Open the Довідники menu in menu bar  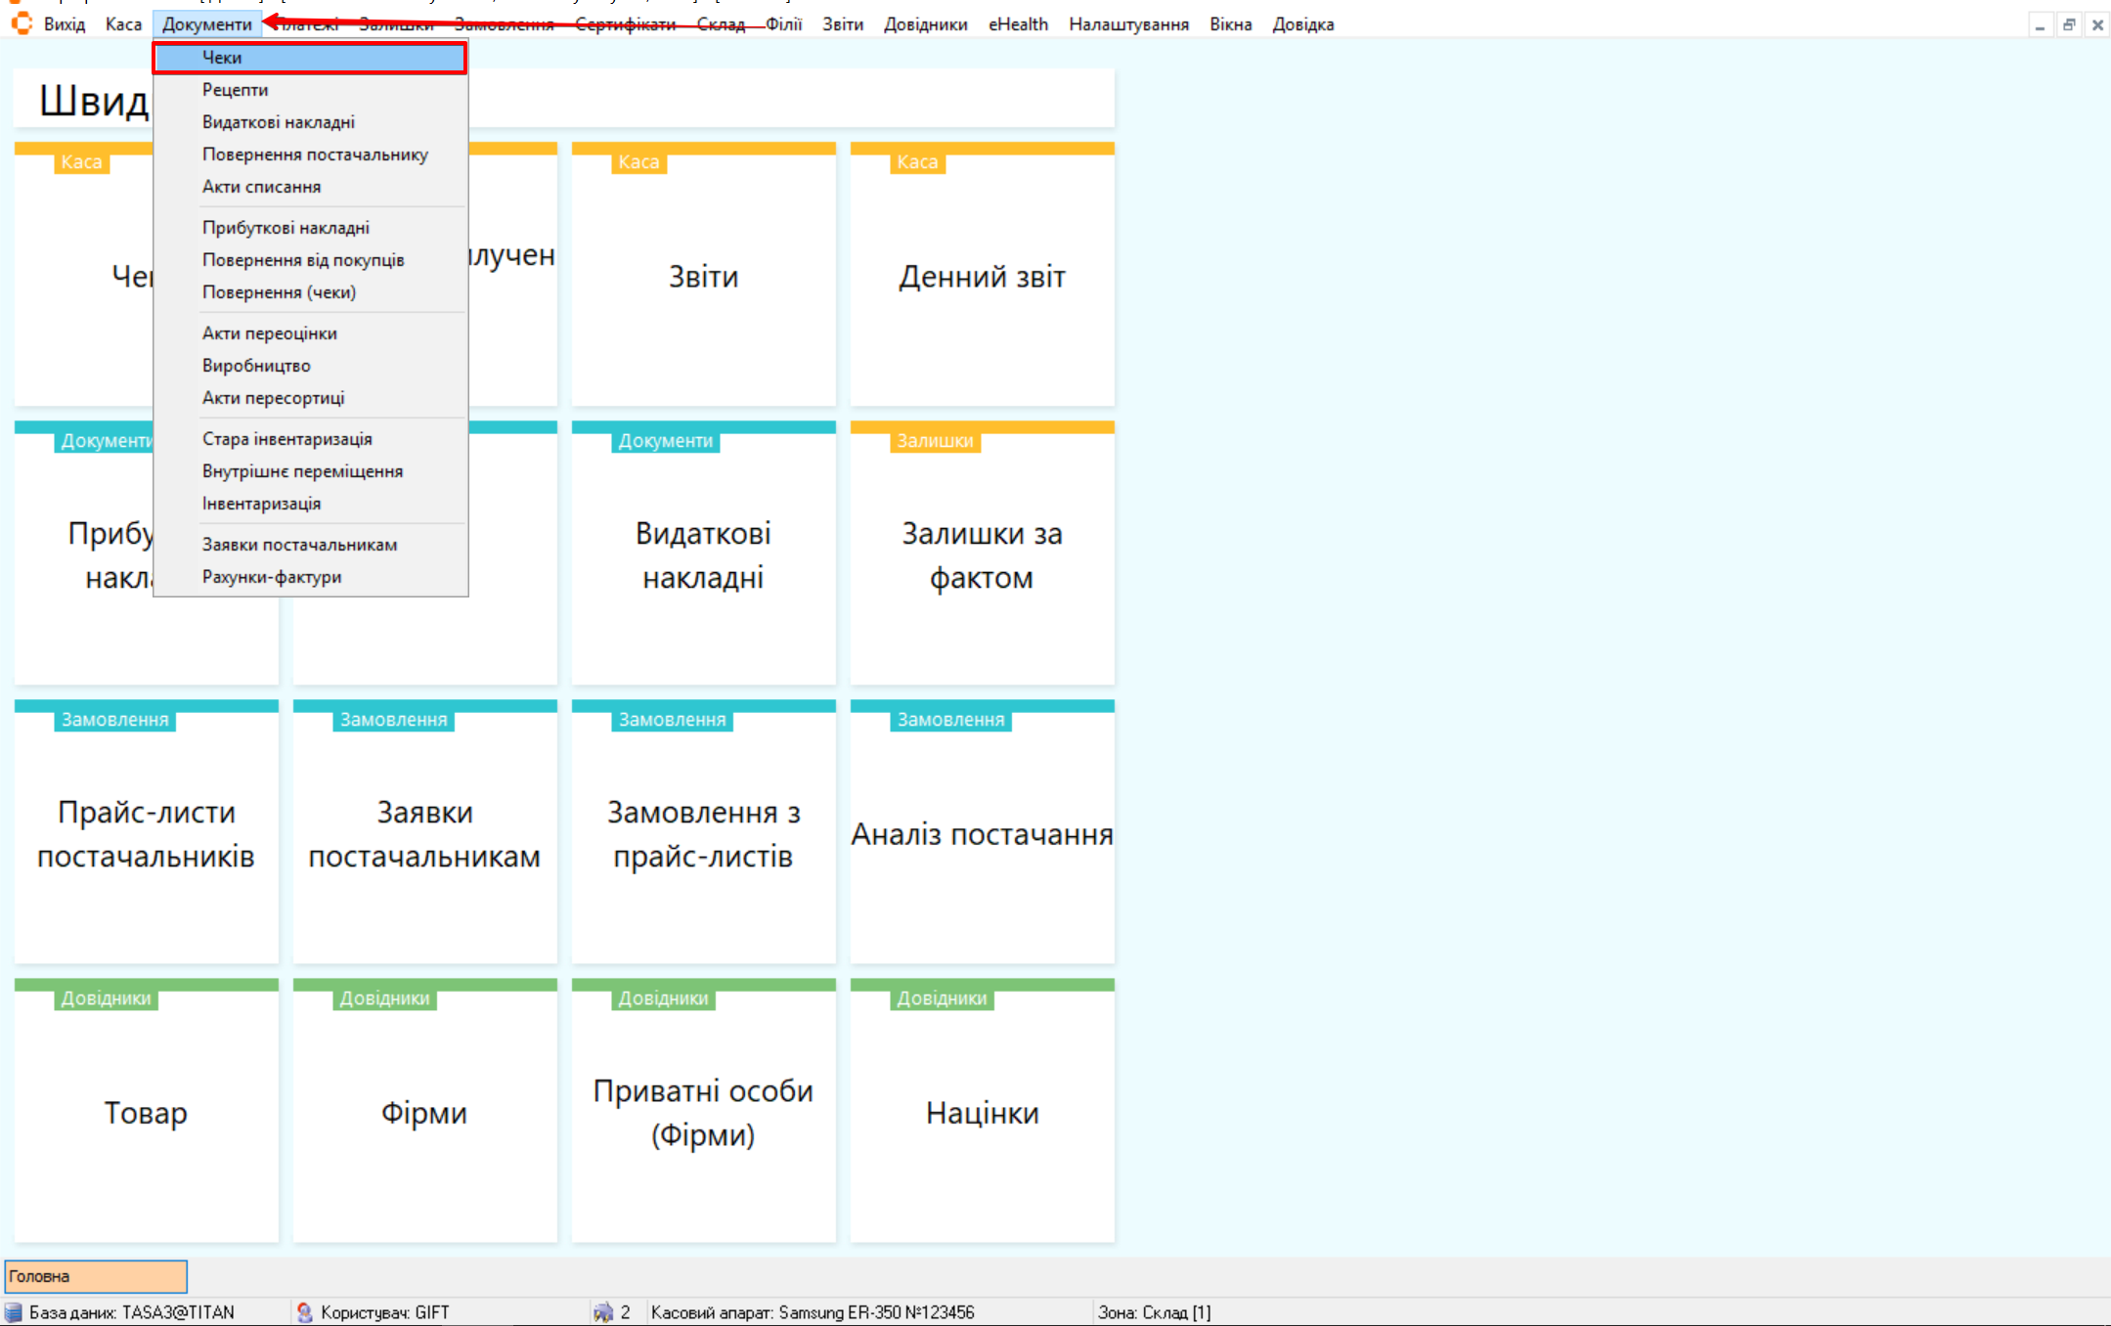coord(924,24)
